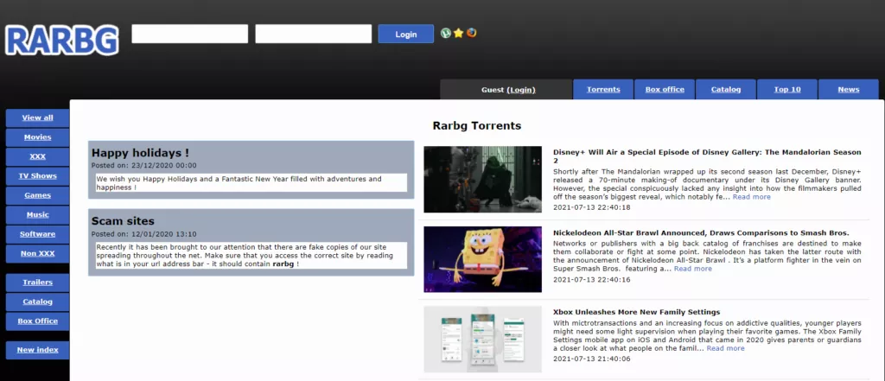Read more on the Nickelodeon article
Image resolution: width=885 pixels, height=381 pixels.
[x=692, y=269]
